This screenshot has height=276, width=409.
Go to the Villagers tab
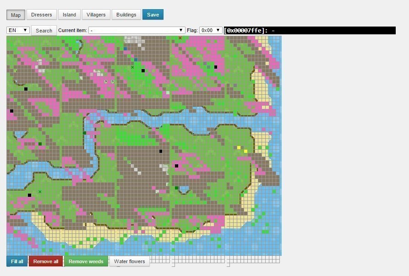tap(96, 15)
